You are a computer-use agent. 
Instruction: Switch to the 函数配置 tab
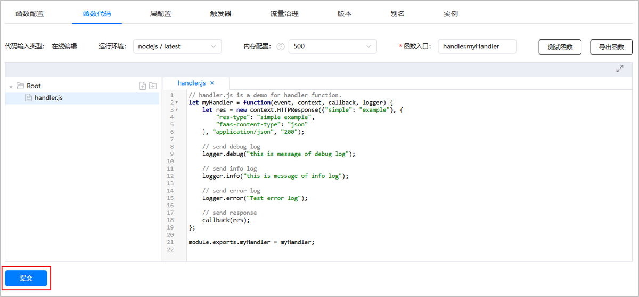tap(30, 14)
